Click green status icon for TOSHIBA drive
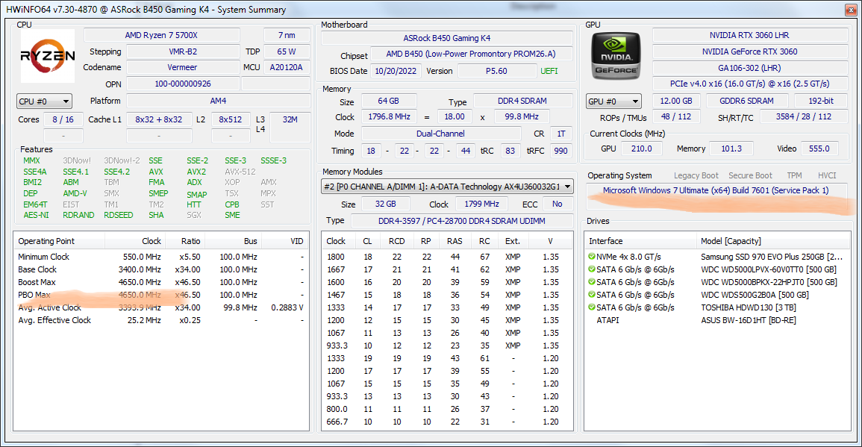The width and height of the screenshot is (862, 447). pyautogui.click(x=592, y=307)
